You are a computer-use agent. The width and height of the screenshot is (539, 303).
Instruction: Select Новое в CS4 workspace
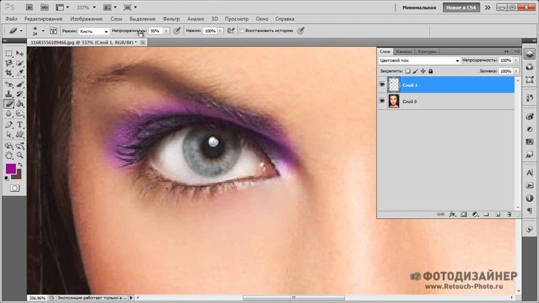coord(461,7)
